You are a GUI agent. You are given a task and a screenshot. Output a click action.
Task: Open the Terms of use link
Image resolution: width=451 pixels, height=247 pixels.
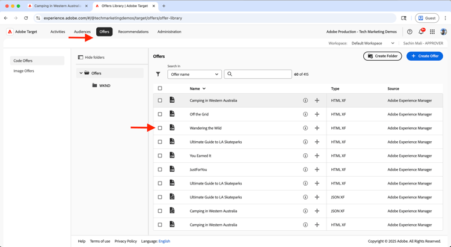(x=100, y=241)
